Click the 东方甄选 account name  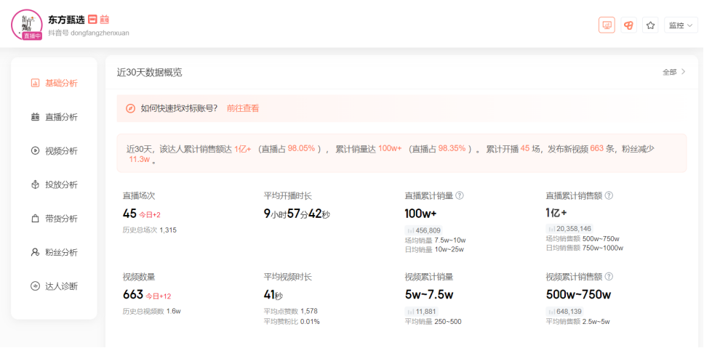click(66, 20)
